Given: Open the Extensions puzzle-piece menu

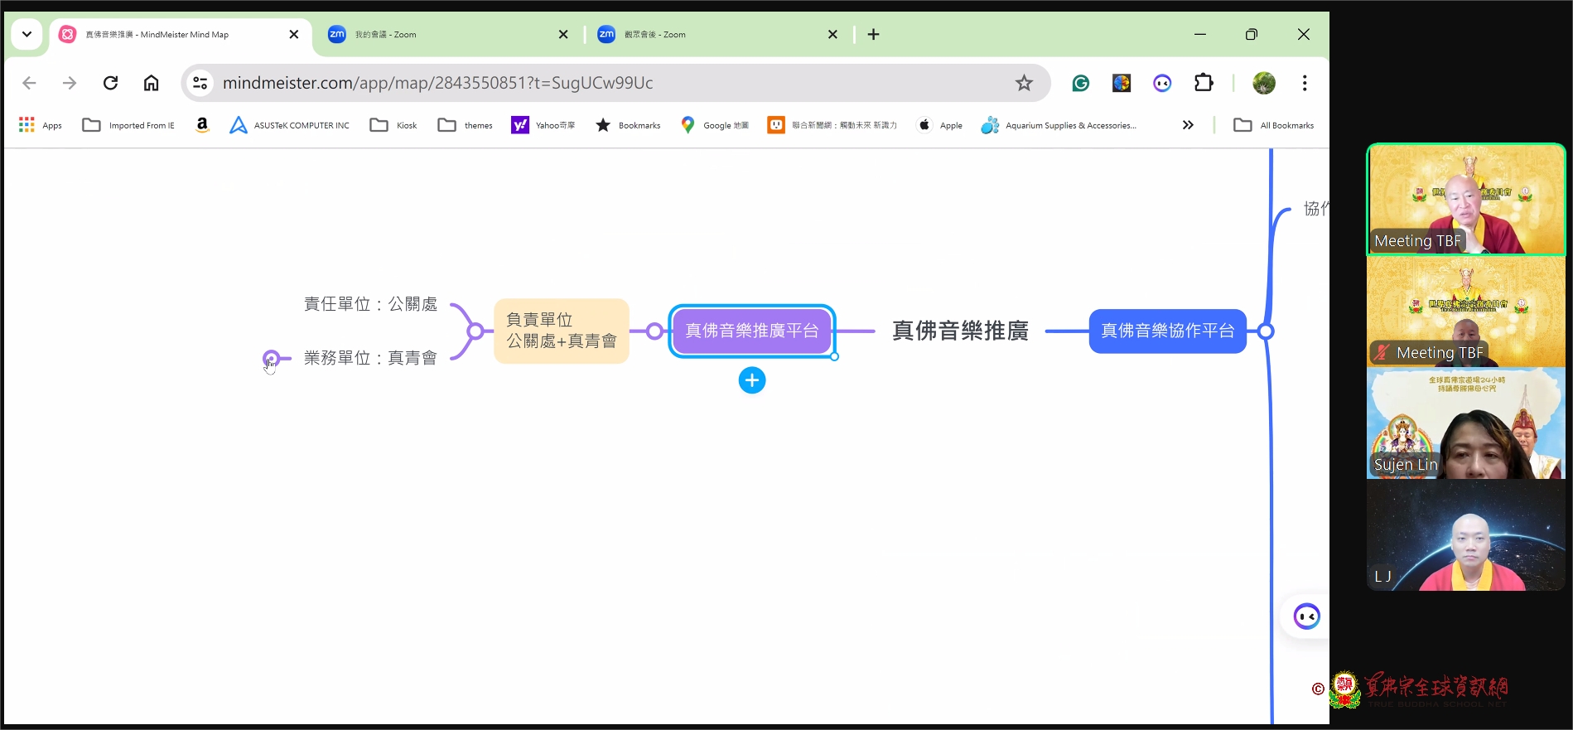Looking at the screenshot, I should click(1204, 83).
